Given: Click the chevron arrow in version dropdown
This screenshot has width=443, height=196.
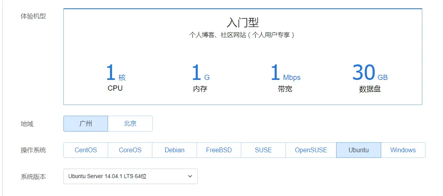Looking at the screenshot, I should pos(190,176).
